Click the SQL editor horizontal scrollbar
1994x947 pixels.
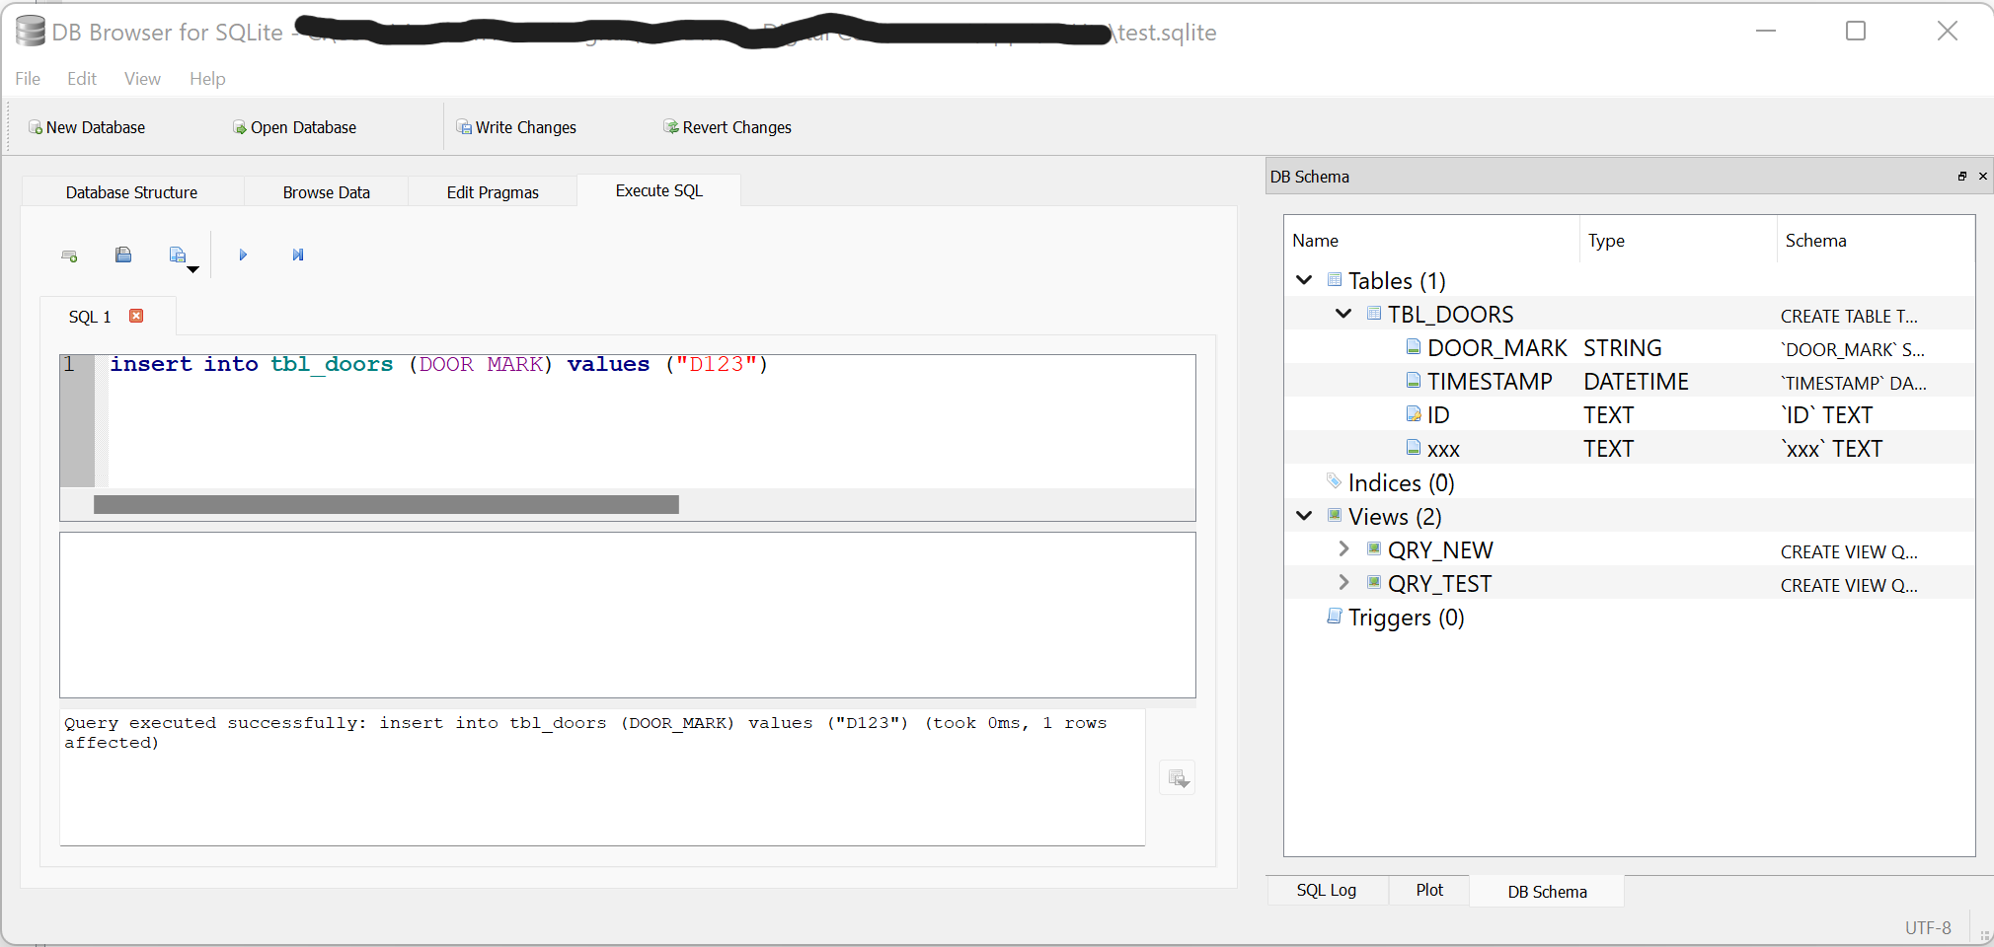click(386, 505)
